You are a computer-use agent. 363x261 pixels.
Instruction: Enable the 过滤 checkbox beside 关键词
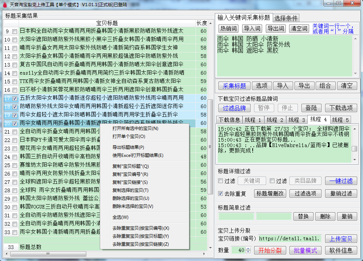point(220,181)
